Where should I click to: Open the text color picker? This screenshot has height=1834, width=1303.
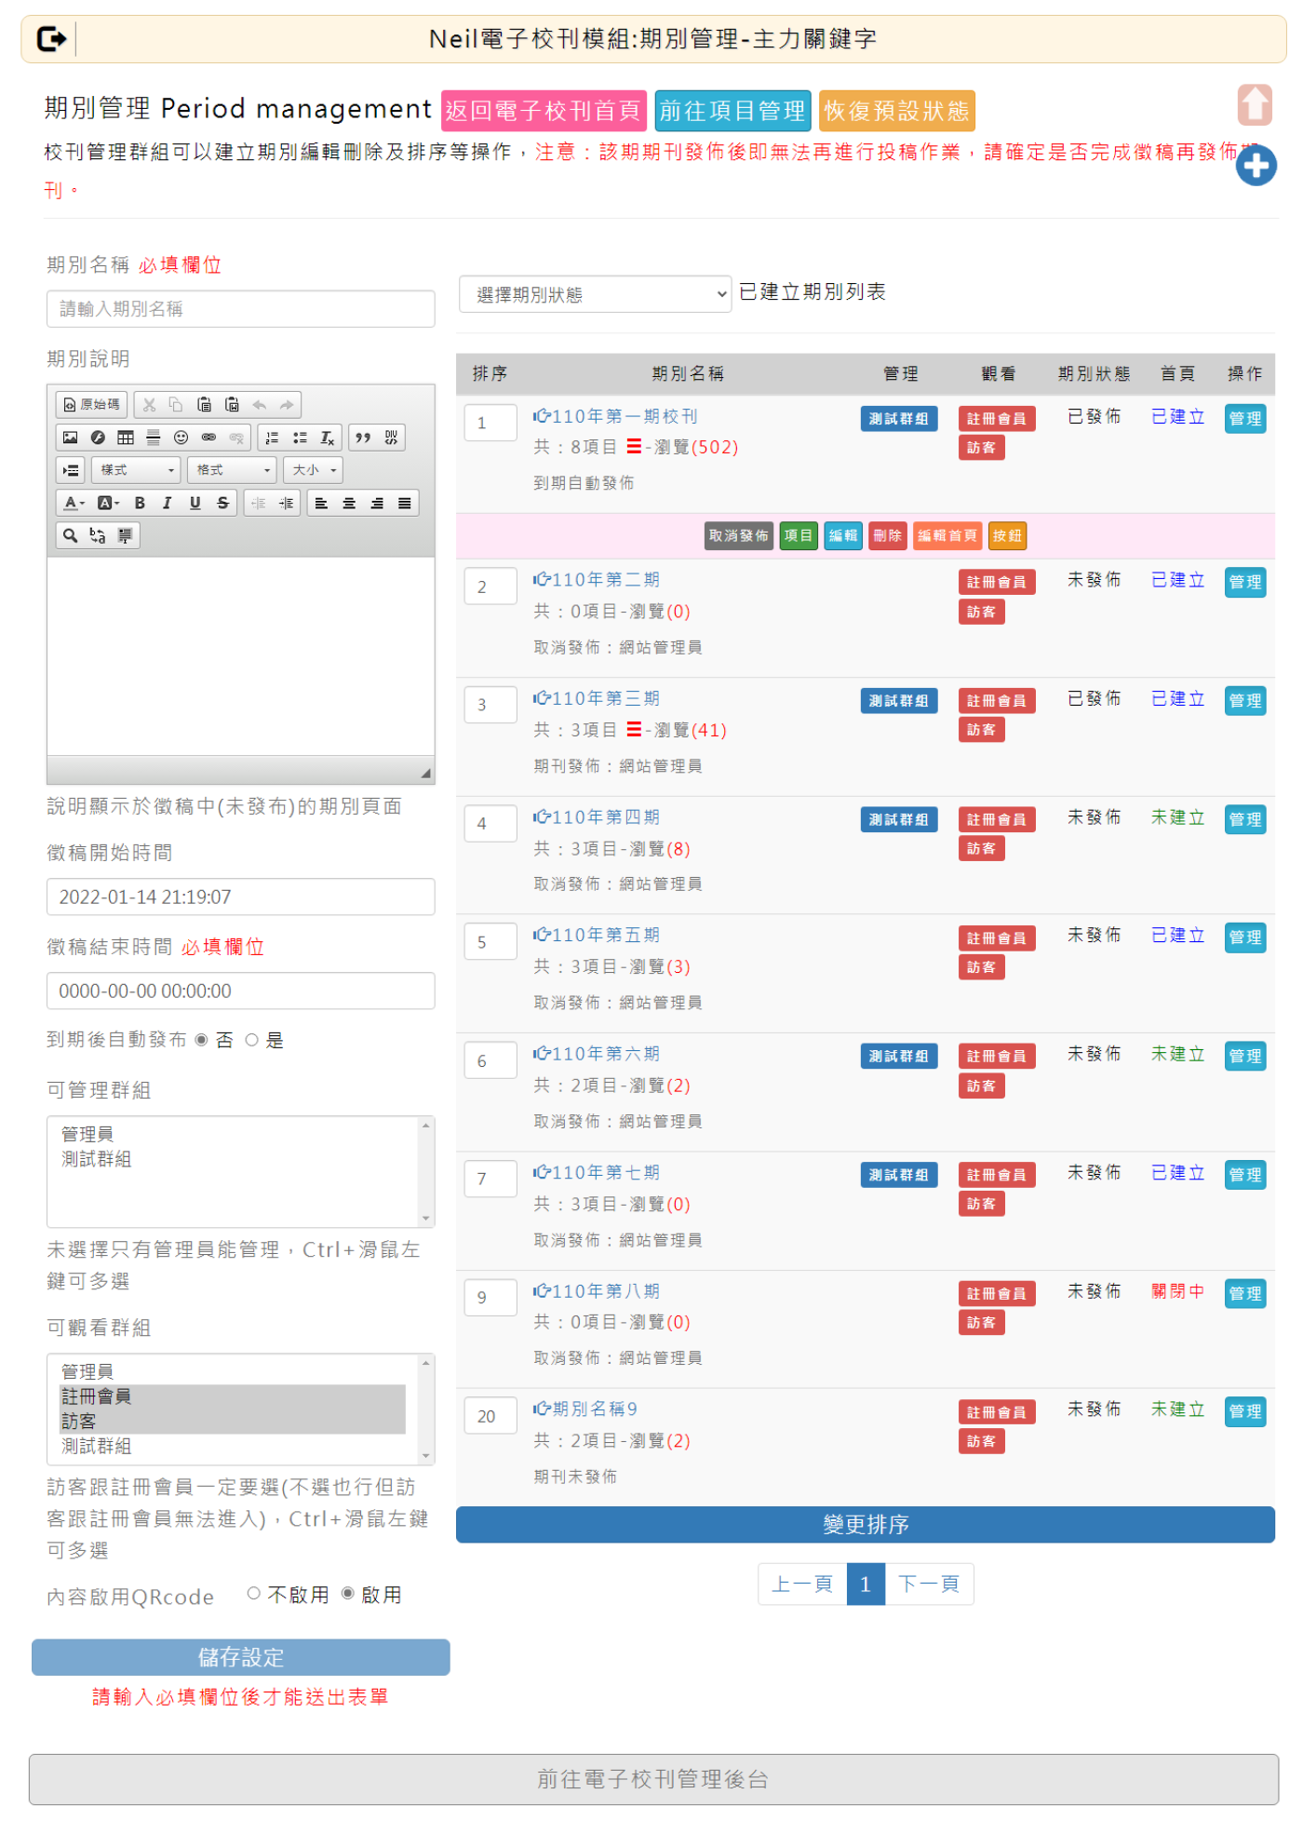[74, 503]
